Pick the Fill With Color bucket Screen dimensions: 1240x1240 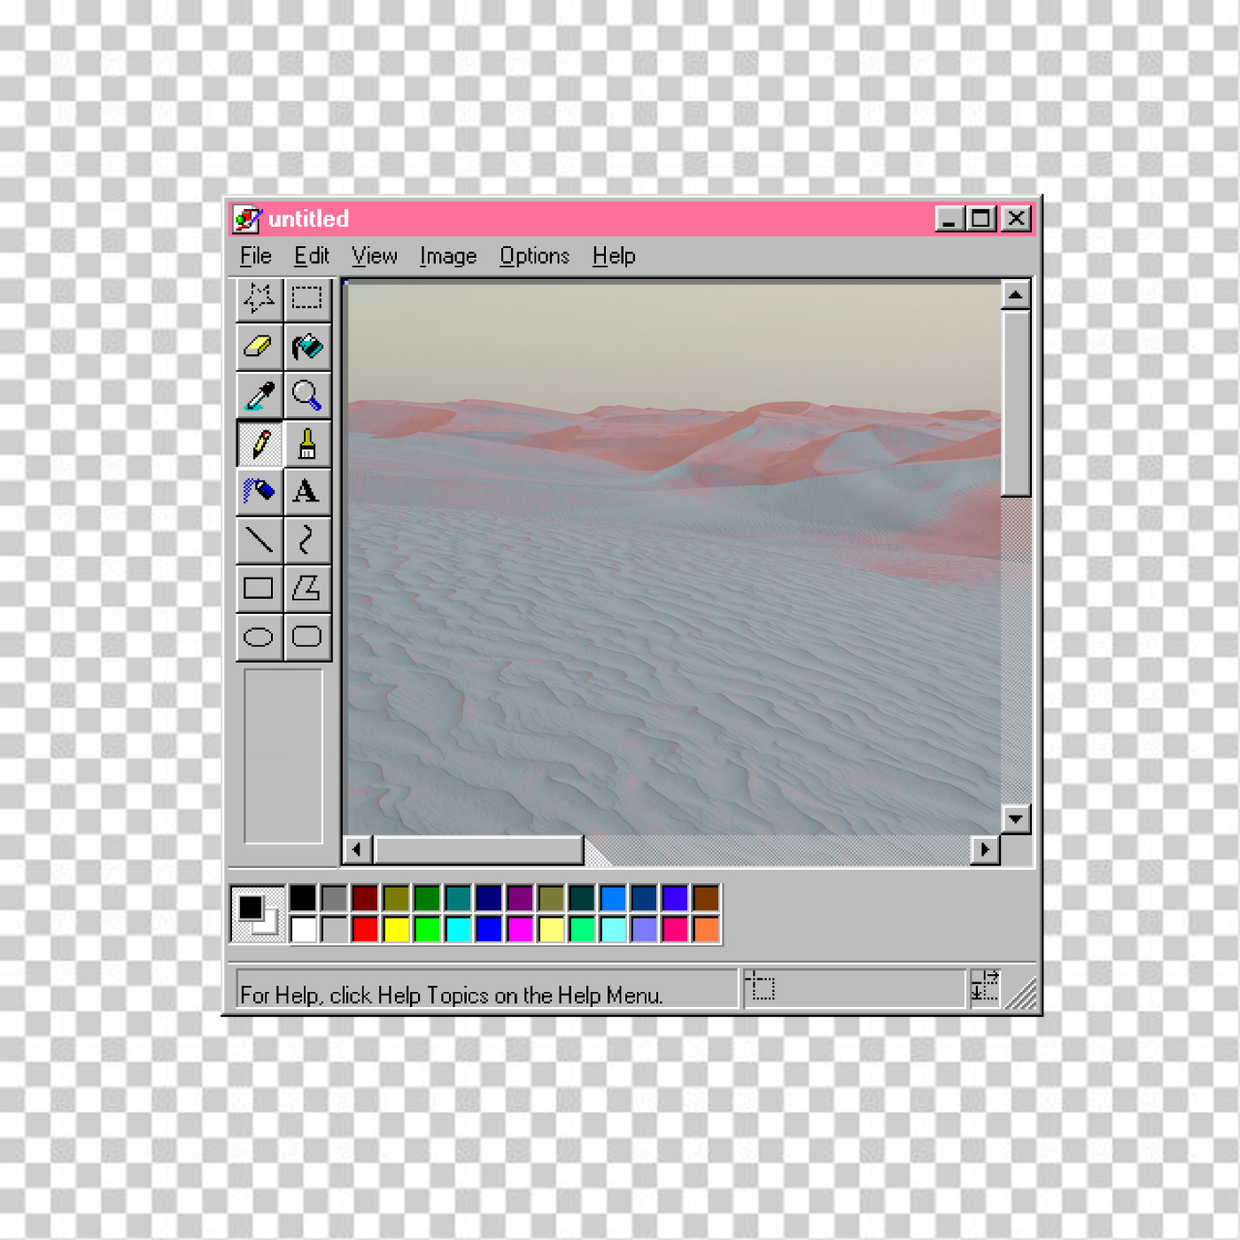pyautogui.click(x=307, y=346)
